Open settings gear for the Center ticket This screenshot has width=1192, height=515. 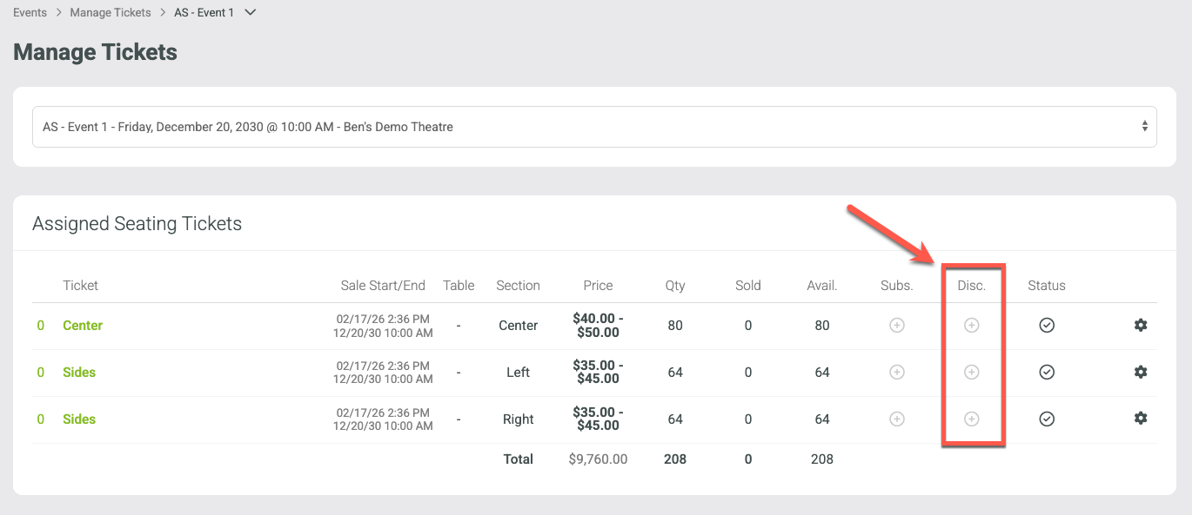click(1141, 325)
